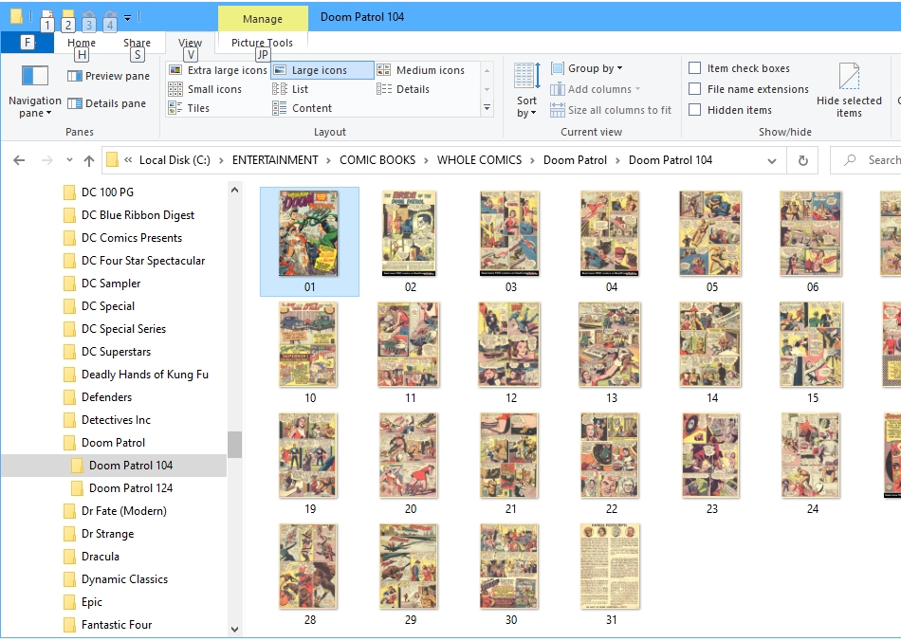Select Dr Fate (Modern) folder

coord(124,511)
